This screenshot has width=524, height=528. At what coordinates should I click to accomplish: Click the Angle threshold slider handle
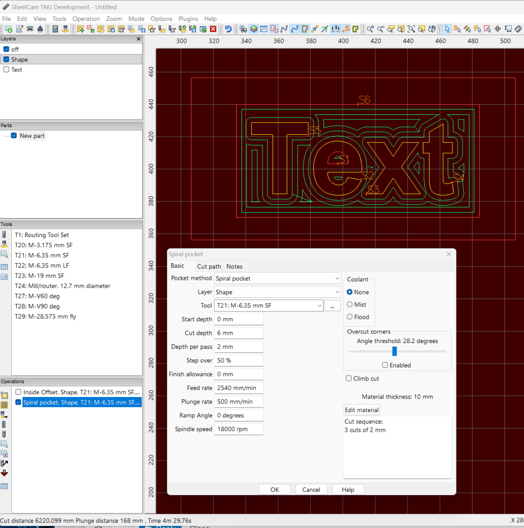point(395,351)
